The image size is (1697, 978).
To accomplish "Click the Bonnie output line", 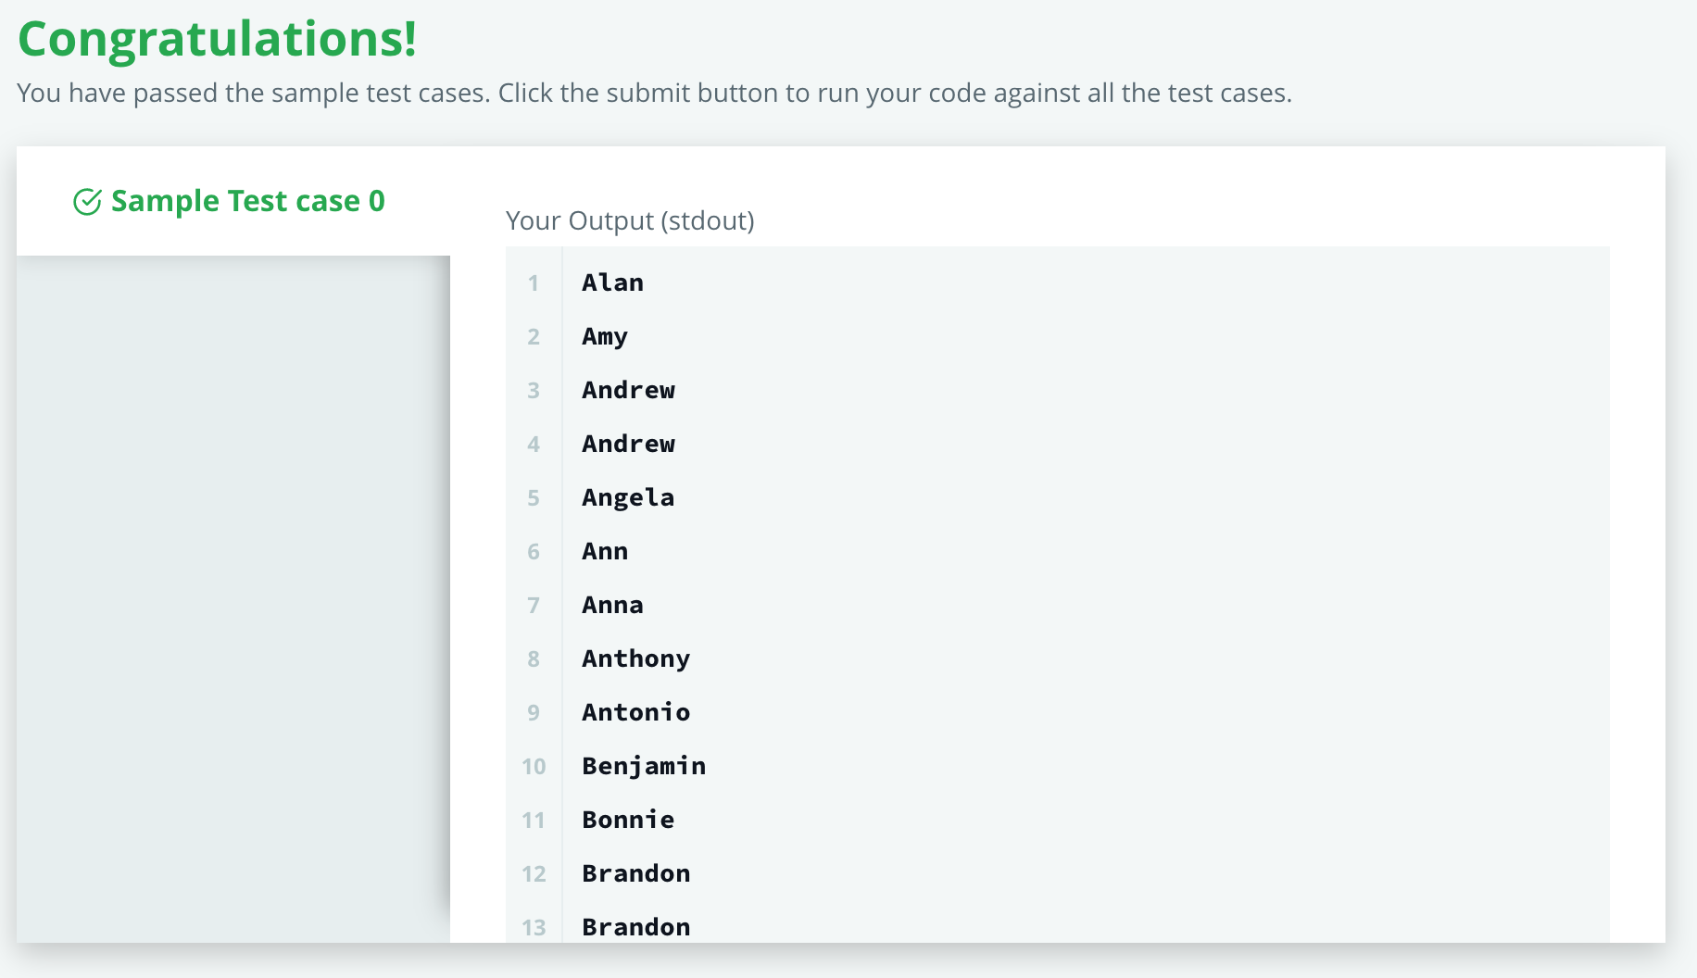I will pyautogui.click(x=627, y=820).
